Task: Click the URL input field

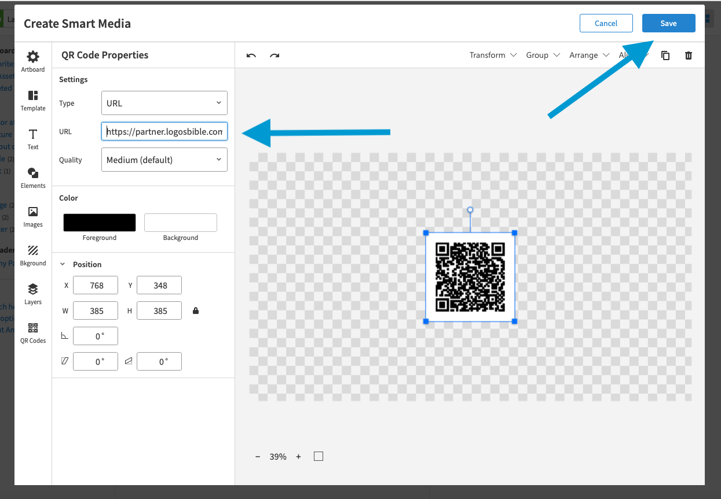Action: pos(164,131)
